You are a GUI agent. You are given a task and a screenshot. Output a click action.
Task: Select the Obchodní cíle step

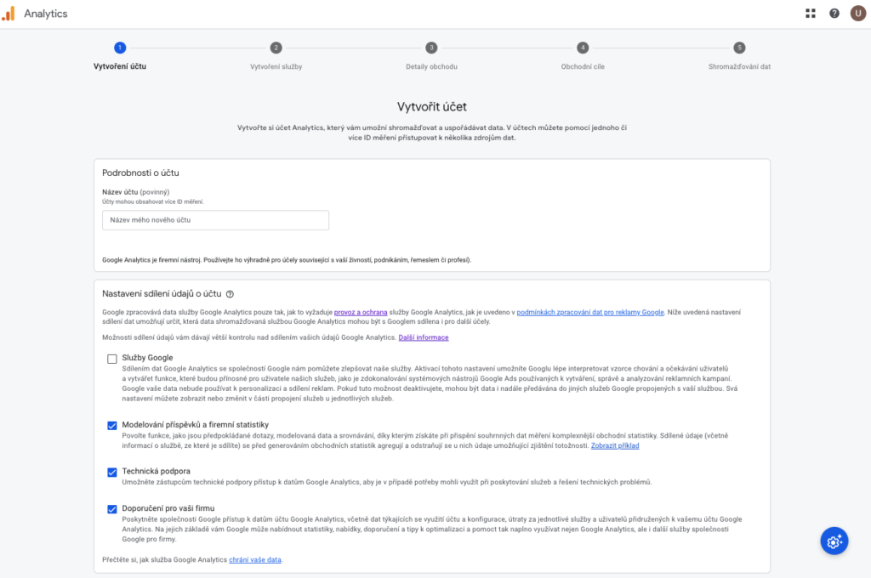(583, 66)
